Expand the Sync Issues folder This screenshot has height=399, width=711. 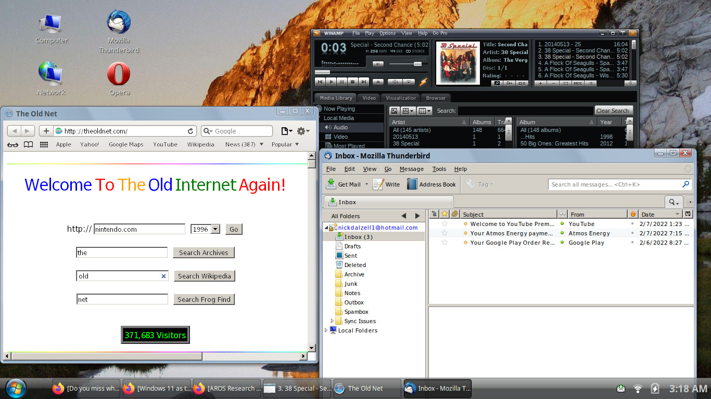332,321
